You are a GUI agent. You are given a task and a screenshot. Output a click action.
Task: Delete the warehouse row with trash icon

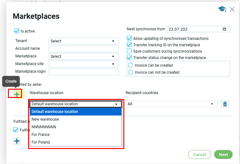(225, 104)
